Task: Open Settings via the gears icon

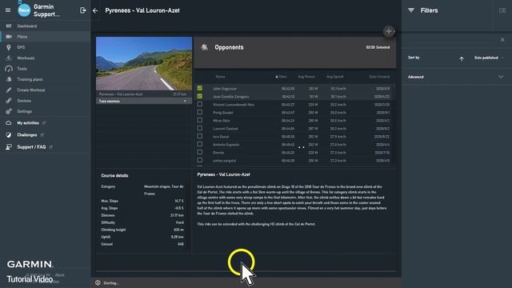Action: tap(9, 111)
